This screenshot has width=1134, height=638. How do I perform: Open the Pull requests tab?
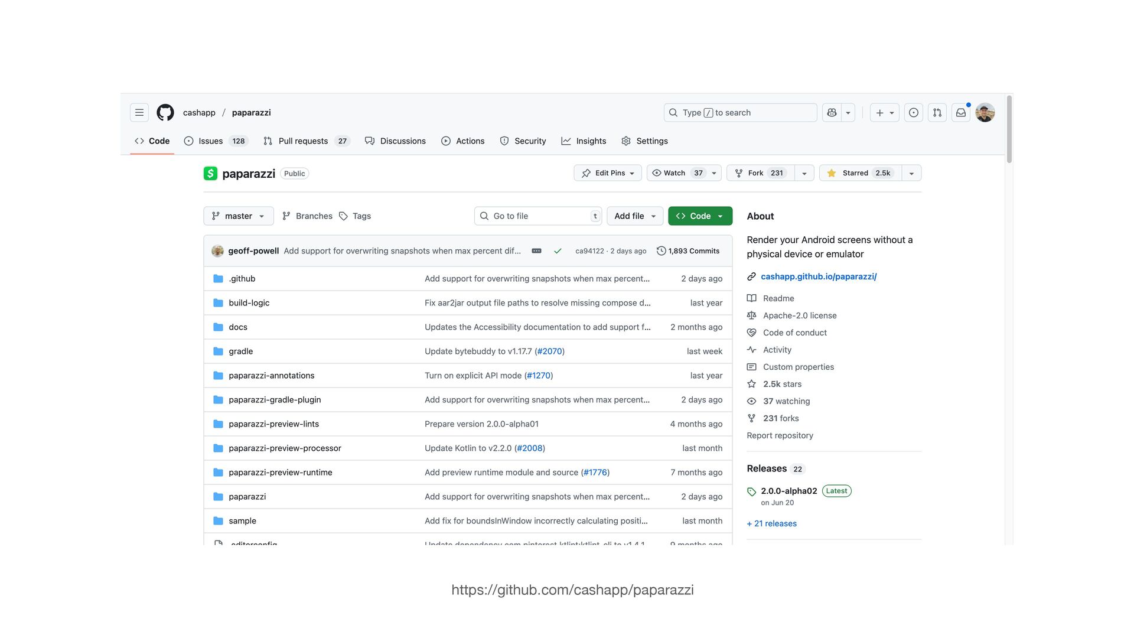coord(307,141)
